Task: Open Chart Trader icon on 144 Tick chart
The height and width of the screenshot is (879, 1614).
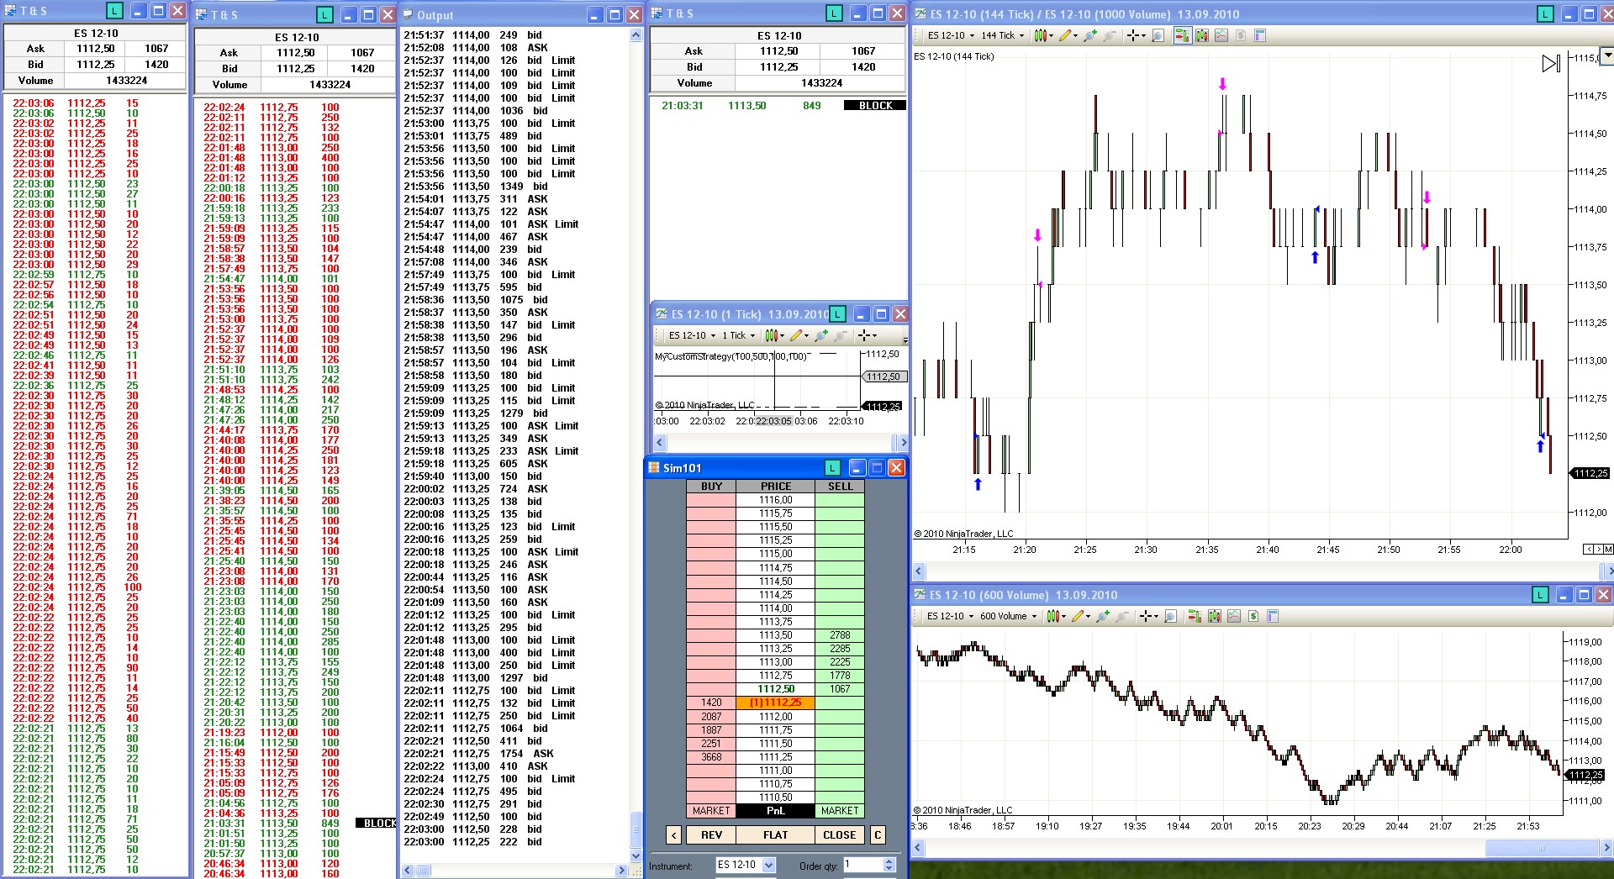Action: pos(1182,35)
